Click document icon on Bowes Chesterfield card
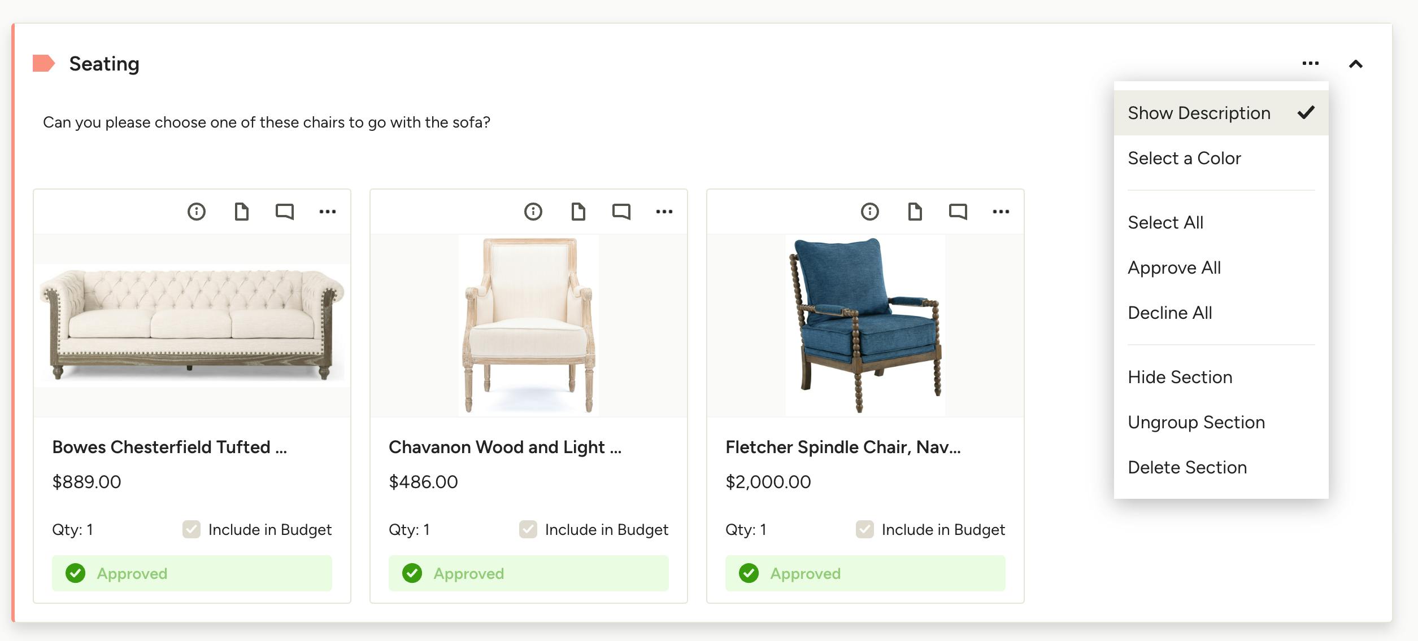The height and width of the screenshot is (641, 1418). tap(241, 212)
